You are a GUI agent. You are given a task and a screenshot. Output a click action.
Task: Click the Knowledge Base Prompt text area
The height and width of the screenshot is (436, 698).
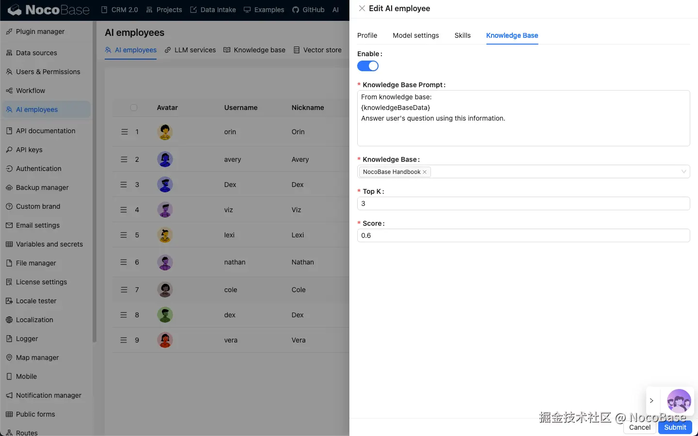click(x=523, y=118)
